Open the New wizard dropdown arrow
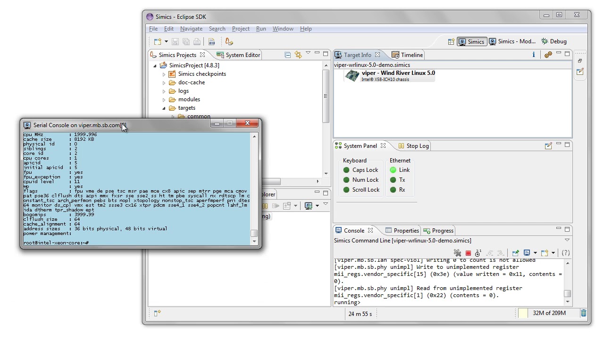This screenshot has width=604, height=339. click(166, 42)
